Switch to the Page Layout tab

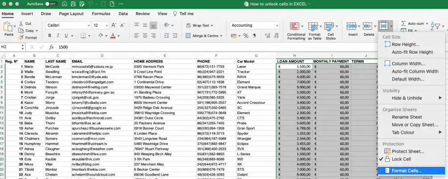pyautogui.click(x=71, y=14)
